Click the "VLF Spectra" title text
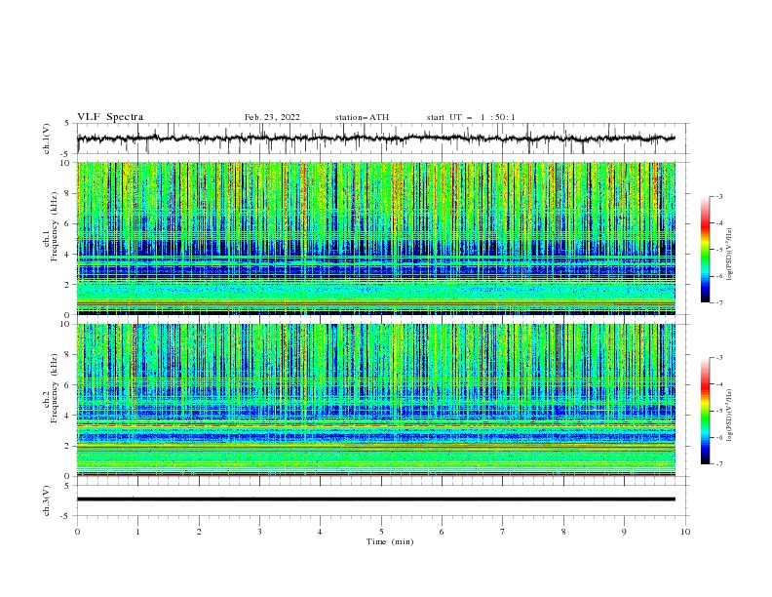 (x=110, y=117)
